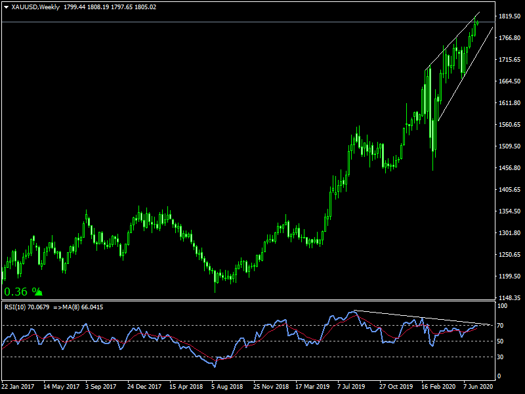Click the 1199.50 price axis label

509,276
